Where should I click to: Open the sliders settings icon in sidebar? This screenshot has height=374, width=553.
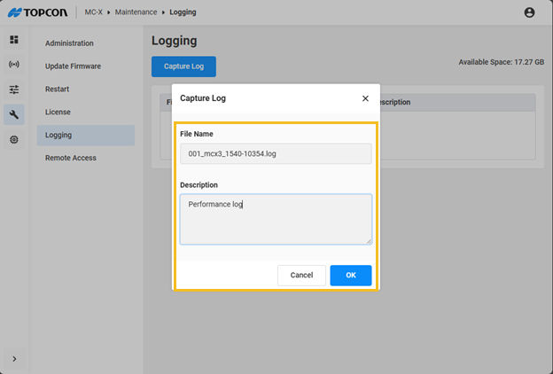(x=14, y=90)
